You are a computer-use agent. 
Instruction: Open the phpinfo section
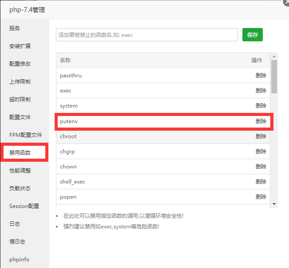[19, 260]
